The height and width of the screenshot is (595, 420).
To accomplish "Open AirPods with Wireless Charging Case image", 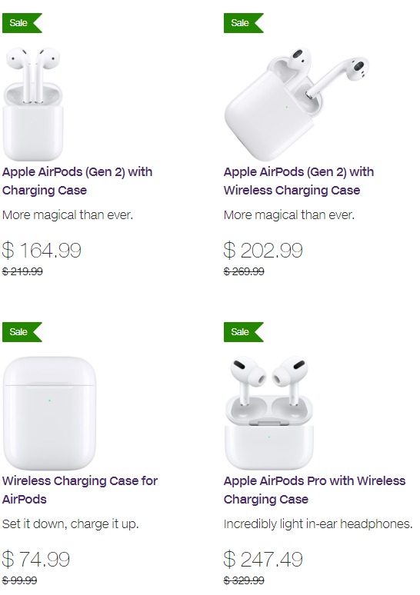I will [x=297, y=104].
